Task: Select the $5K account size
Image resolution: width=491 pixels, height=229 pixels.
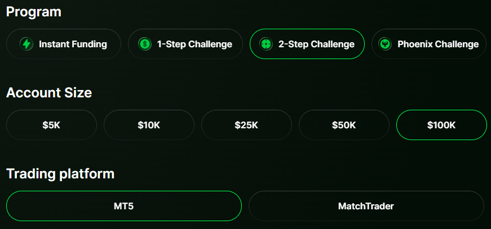Action: click(51, 125)
